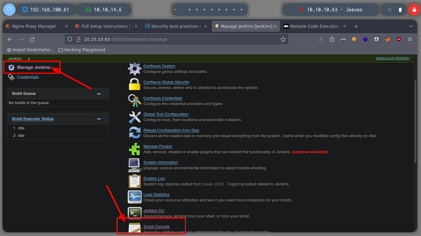421x236 pixels.
Task: Click the Reload Configuration arrows icon
Action: tap(135, 133)
